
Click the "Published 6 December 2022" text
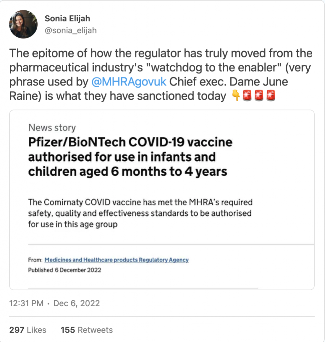point(64,270)
